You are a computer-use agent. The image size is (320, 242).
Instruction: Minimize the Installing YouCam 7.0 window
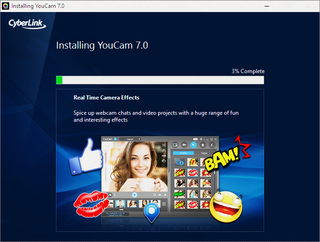click(x=266, y=6)
